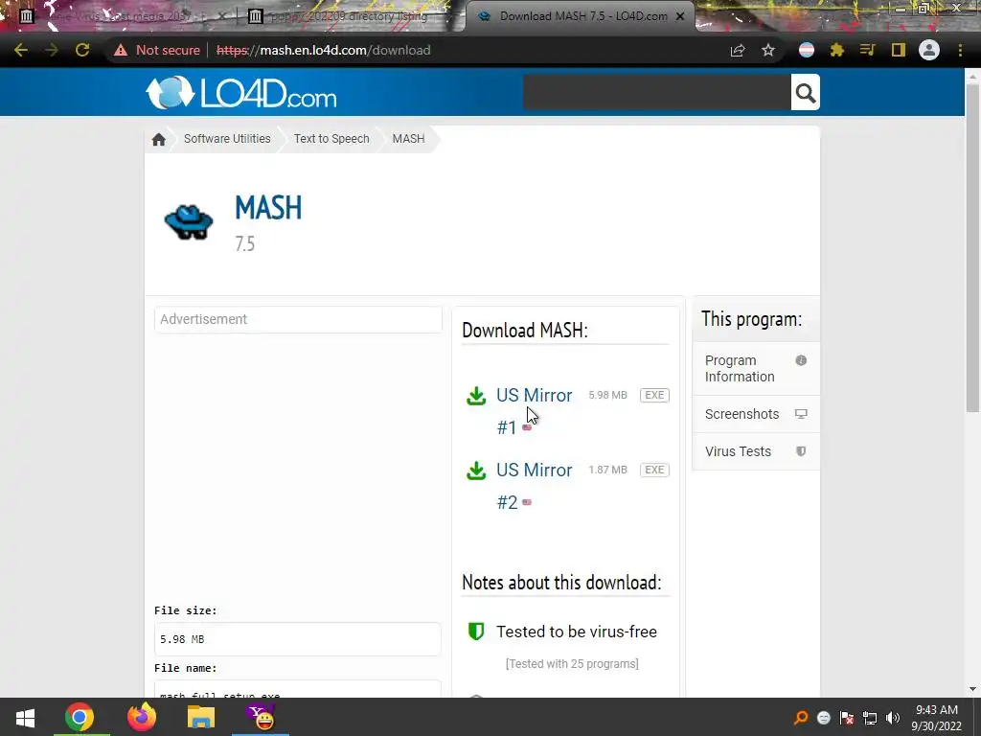Screen dimensions: 981x736
Task: Click the MASH blue hat program icon
Action: point(189,222)
